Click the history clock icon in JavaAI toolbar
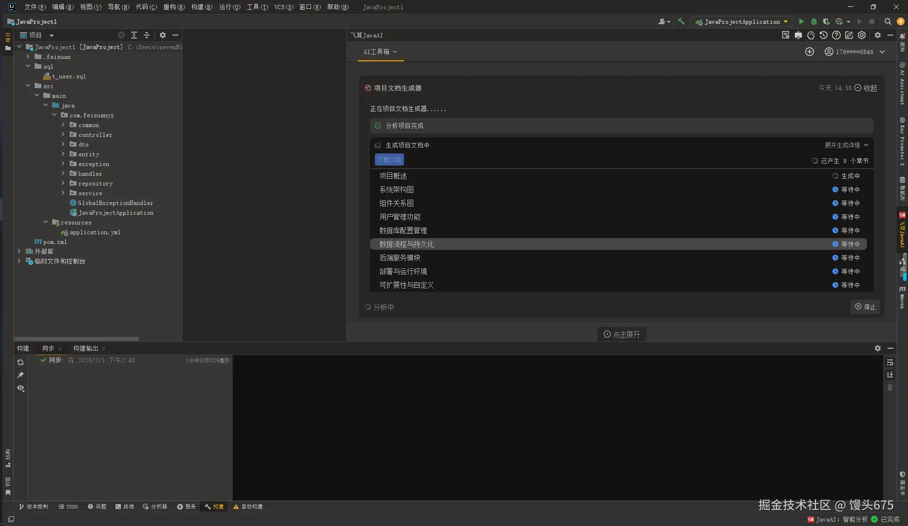The height and width of the screenshot is (526, 908). click(x=824, y=35)
